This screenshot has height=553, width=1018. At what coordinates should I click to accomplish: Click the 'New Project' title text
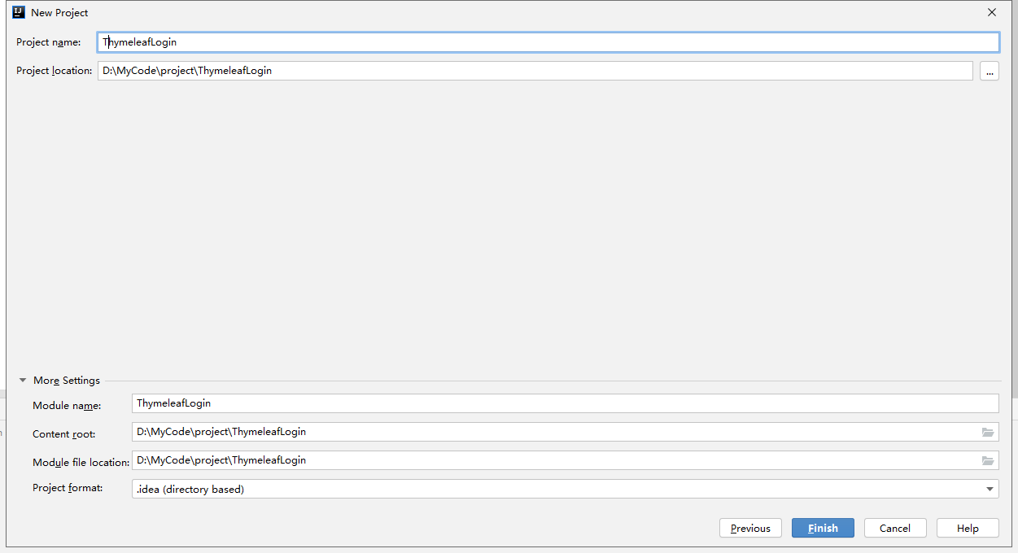coord(59,13)
